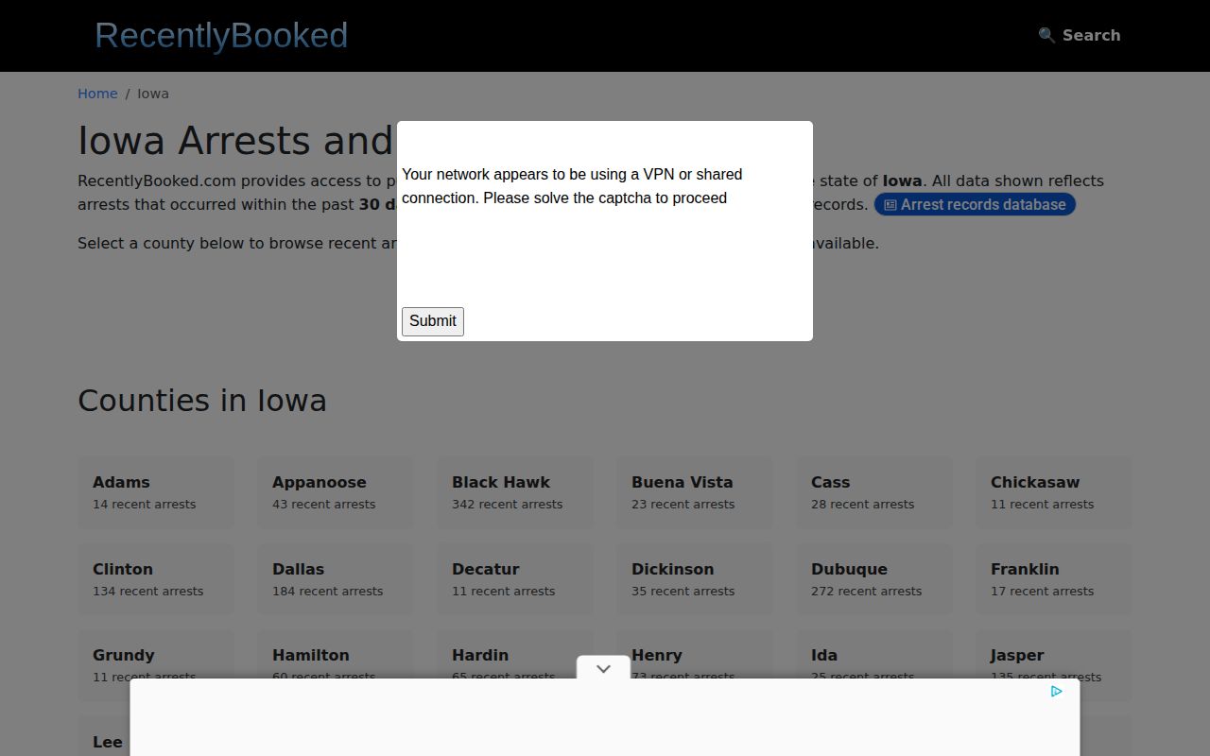Click the AdChoices icon on ad banner
Screen dimensions: 1210x756
pos(1056,692)
